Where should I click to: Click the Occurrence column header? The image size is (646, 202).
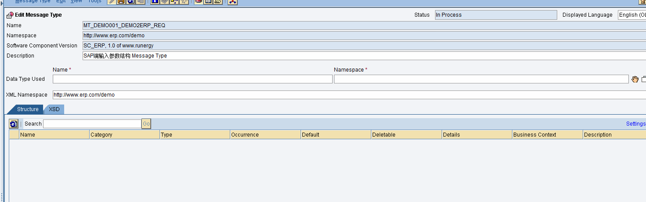coord(265,135)
